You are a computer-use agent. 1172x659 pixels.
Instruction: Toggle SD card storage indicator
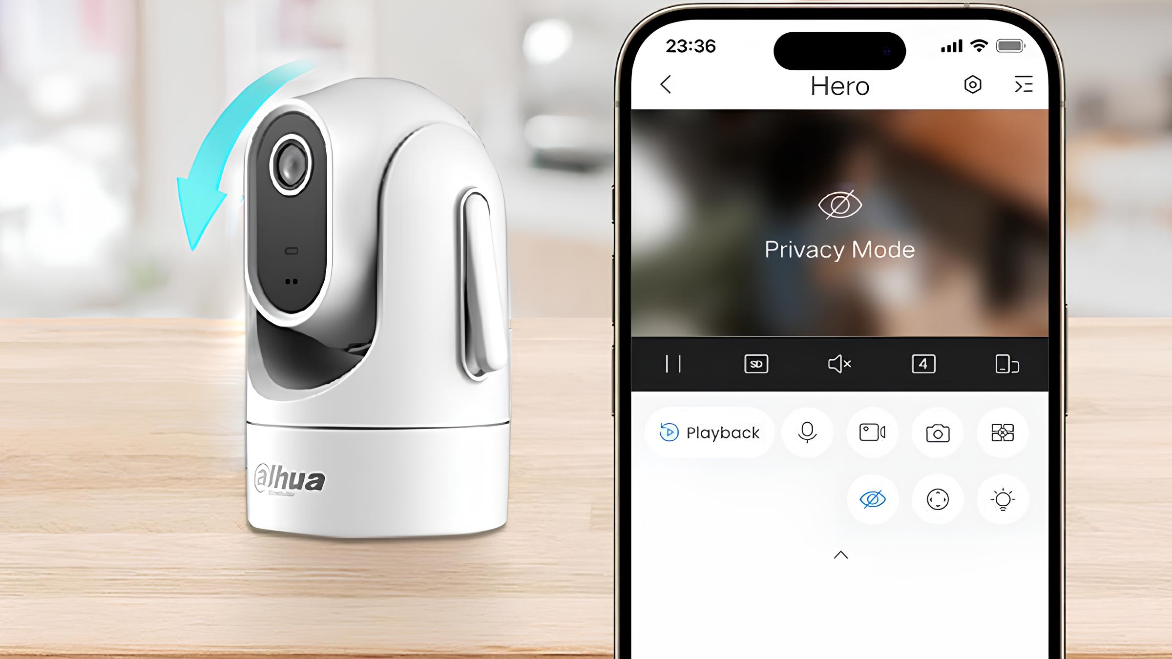(x=755, y=364)
